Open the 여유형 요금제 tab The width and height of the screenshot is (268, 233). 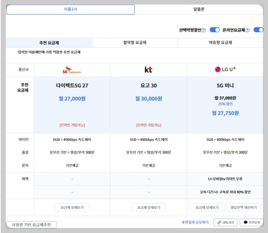220,43
